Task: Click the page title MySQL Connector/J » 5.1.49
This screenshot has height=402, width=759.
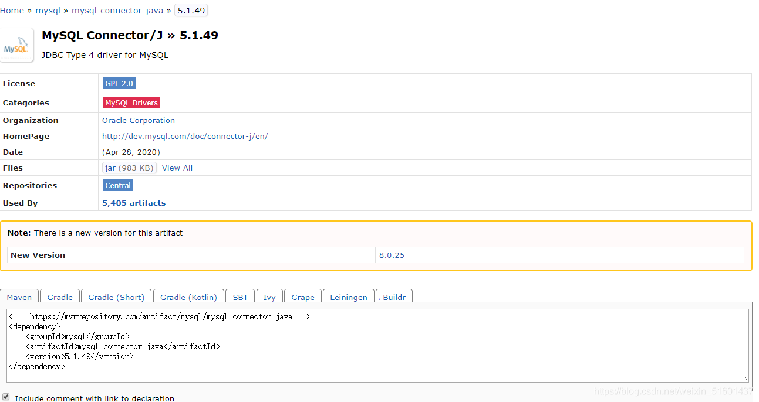Action: 130,35
